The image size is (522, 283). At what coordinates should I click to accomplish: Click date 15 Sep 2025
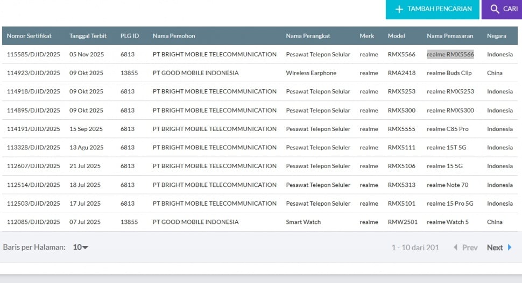click(x=86, y=129)
